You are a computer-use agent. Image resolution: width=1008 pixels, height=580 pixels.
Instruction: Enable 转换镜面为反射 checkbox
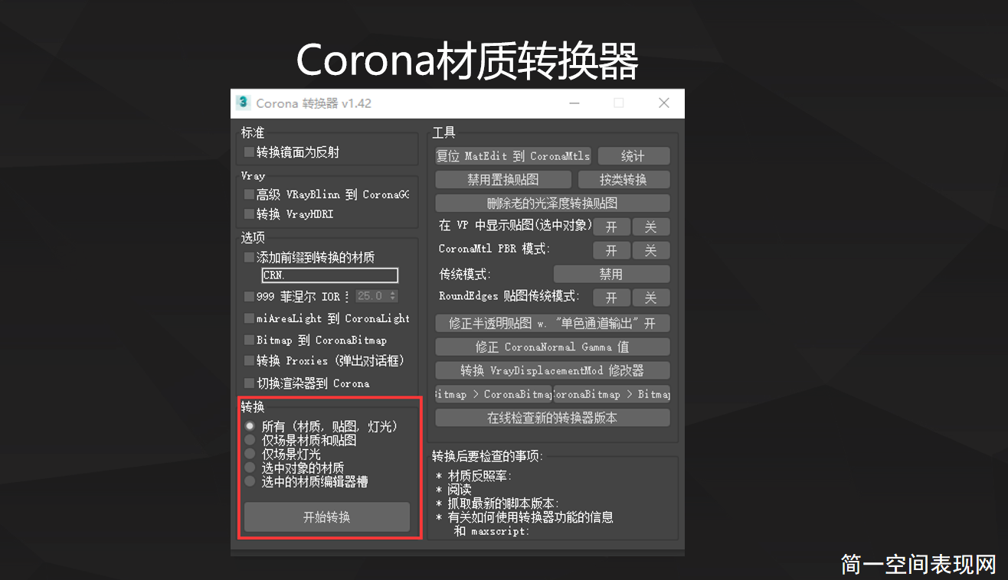click(249, 152)
